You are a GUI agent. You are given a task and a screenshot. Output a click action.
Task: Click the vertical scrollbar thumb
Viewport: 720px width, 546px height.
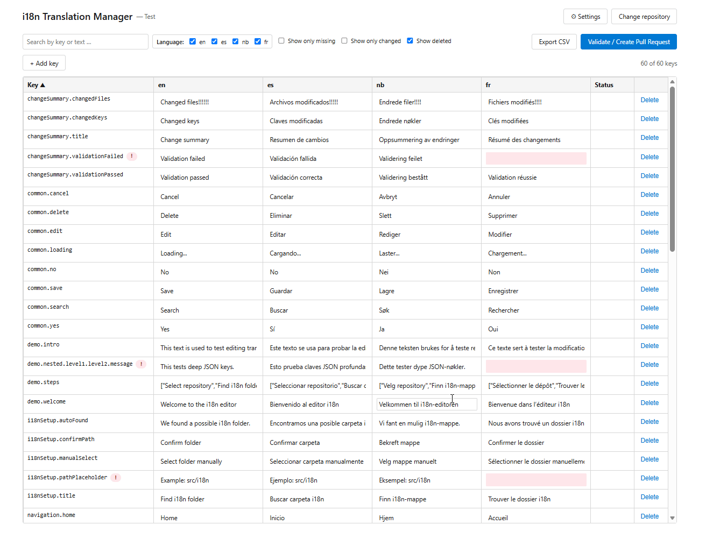[x=672, y=169]
